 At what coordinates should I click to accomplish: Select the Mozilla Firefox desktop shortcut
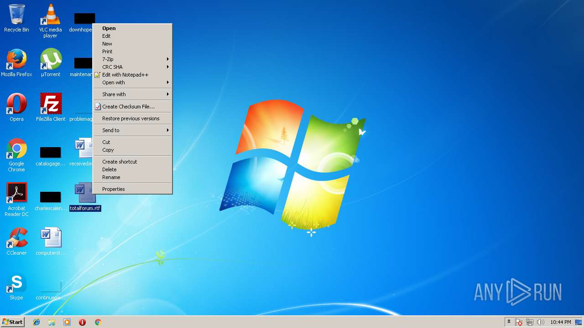16,62
